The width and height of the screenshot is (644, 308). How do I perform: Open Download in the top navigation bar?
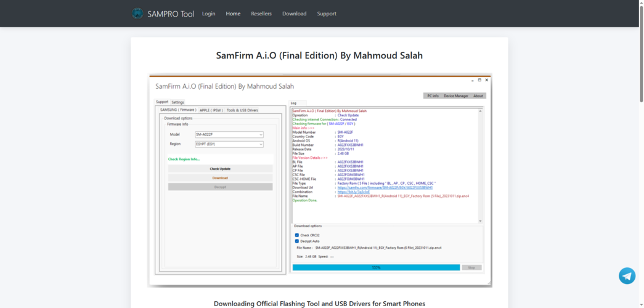pos(294,14)
